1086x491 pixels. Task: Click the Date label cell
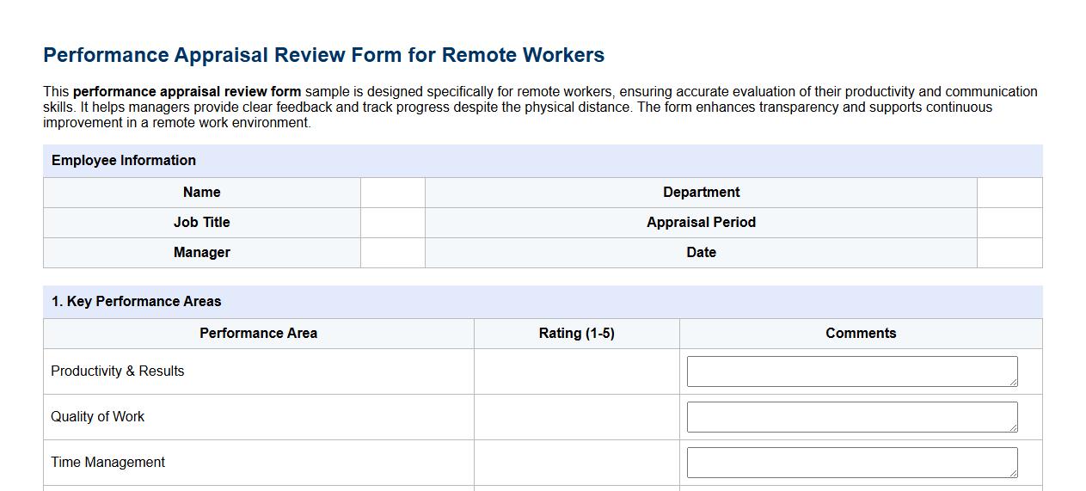701,253
